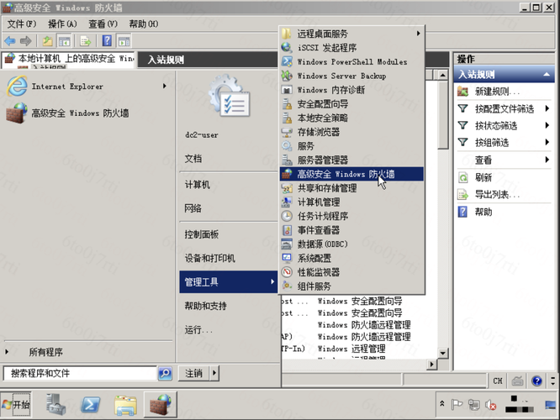Image resolution: width=560 pixels, height=420 pixels.
Task: Open Windows Memory Diagnostic entry
Action: [351, 90]
